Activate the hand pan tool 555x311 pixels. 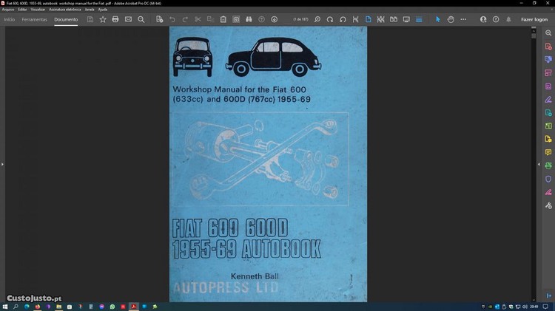[x=450, y=19]
